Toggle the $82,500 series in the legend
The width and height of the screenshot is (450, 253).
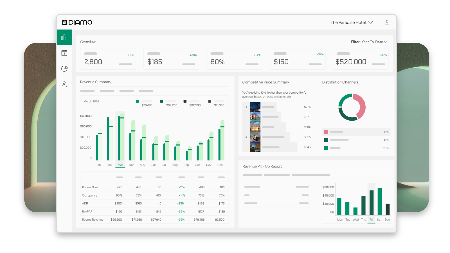pyautogui.click(x=185, y=101)
